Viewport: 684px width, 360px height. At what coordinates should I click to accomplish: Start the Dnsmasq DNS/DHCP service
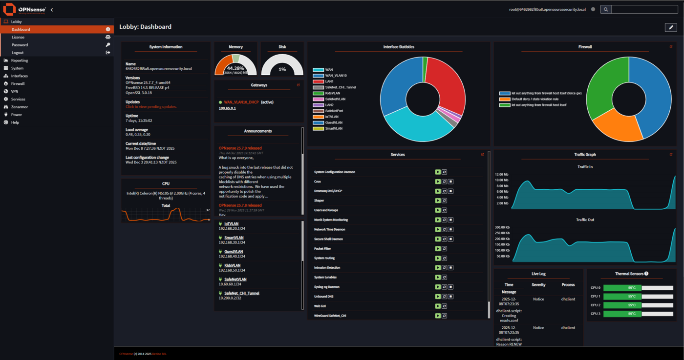[x=438, y=191]
